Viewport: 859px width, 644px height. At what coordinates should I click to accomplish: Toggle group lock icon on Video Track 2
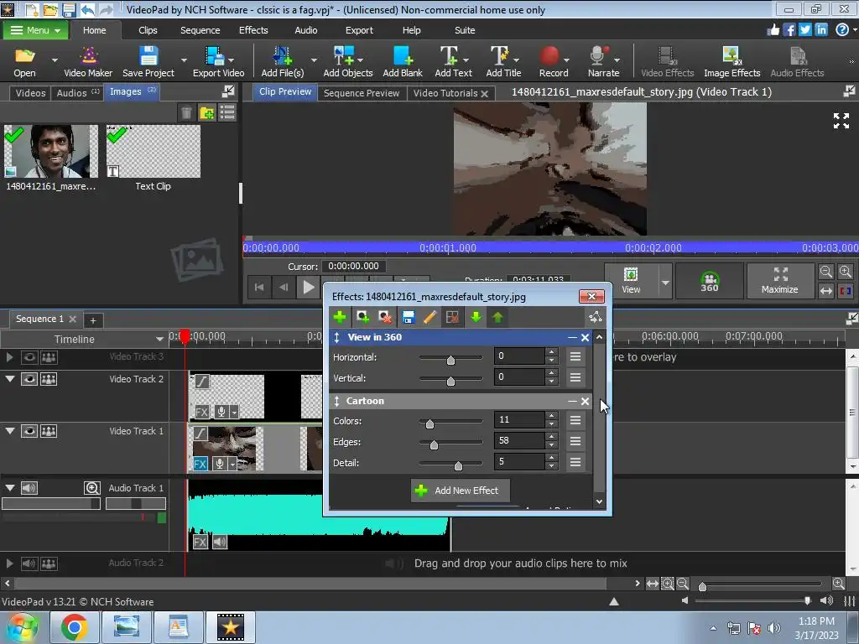pos(49,379)
